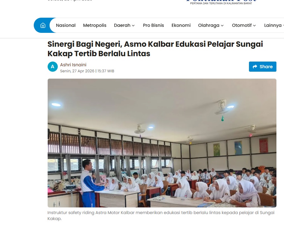The height and width of the screenshot is (227, 284).
Task: Click the share arrow icon
Action: click(x=255, y=67)
